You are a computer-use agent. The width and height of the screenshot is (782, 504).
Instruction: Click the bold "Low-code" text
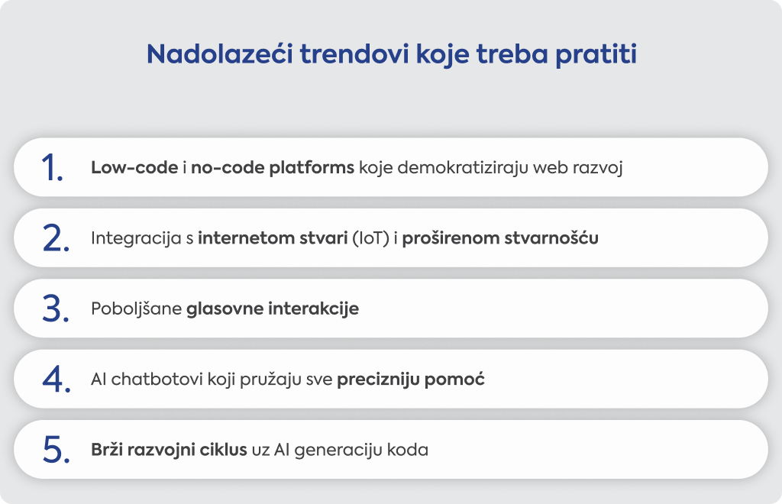coord(134,167)
